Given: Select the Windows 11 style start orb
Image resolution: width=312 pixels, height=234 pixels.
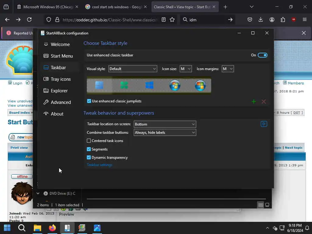Looking at the screenshot, I should click(x=99, y=85).
